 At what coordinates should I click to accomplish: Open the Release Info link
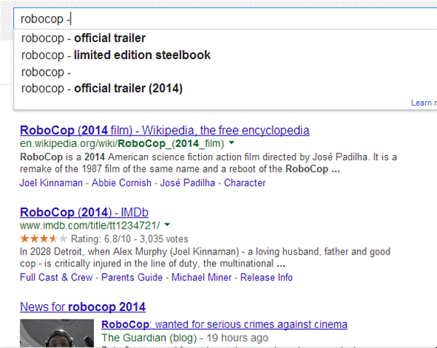tap(266, 277)
